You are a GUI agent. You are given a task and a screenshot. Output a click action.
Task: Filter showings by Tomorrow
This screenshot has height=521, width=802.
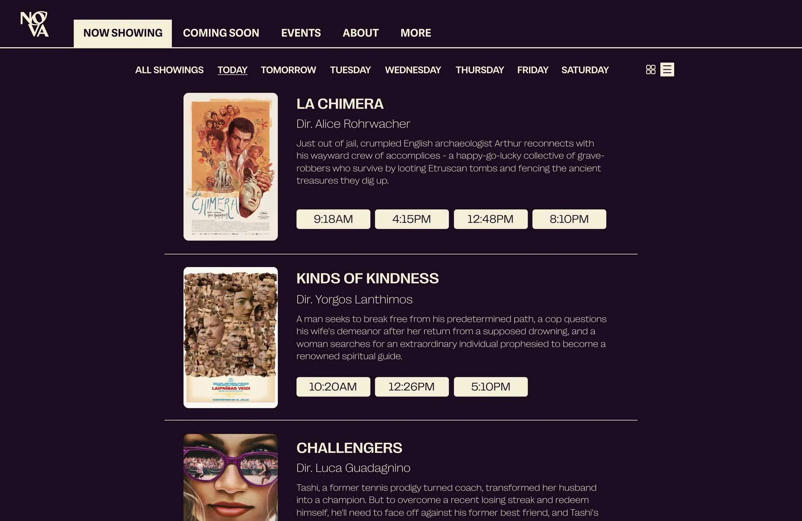[288, 70]
